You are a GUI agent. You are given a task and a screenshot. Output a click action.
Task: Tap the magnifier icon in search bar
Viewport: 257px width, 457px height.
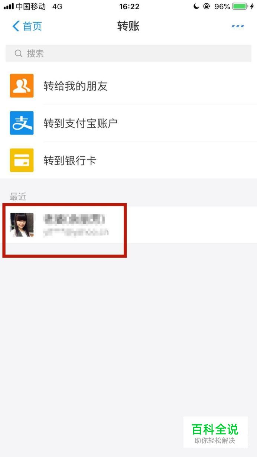point(19,54)
